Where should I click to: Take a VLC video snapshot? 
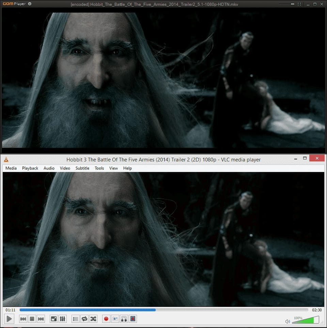(115, 319)
